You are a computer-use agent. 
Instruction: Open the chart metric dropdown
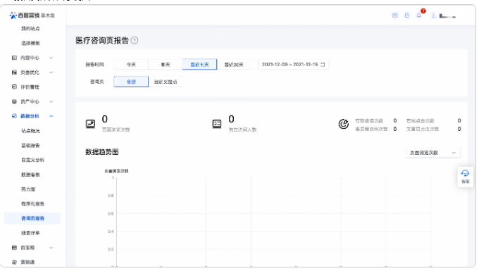(433, 153)
